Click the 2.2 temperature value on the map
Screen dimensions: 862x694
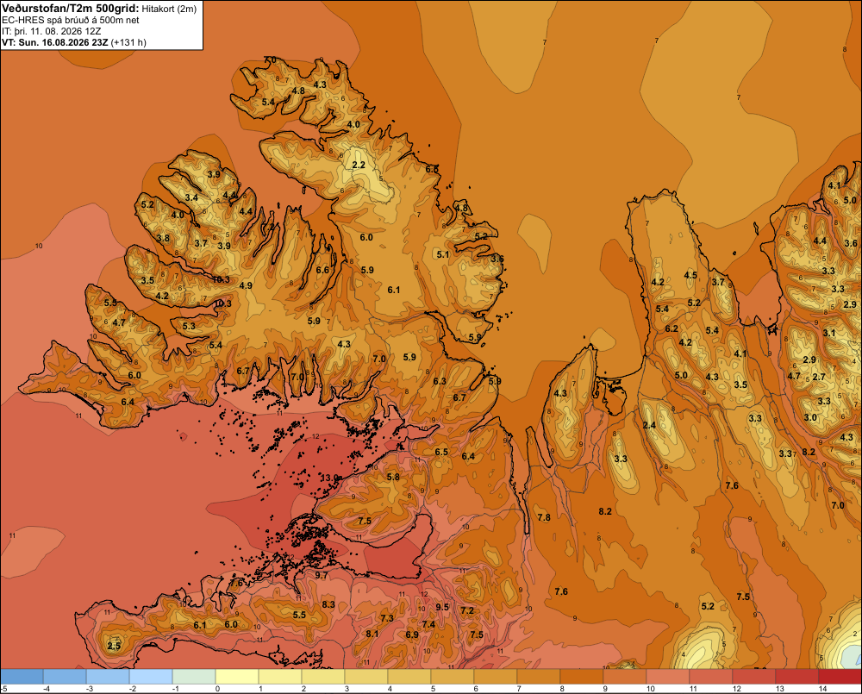click(359, 165)
